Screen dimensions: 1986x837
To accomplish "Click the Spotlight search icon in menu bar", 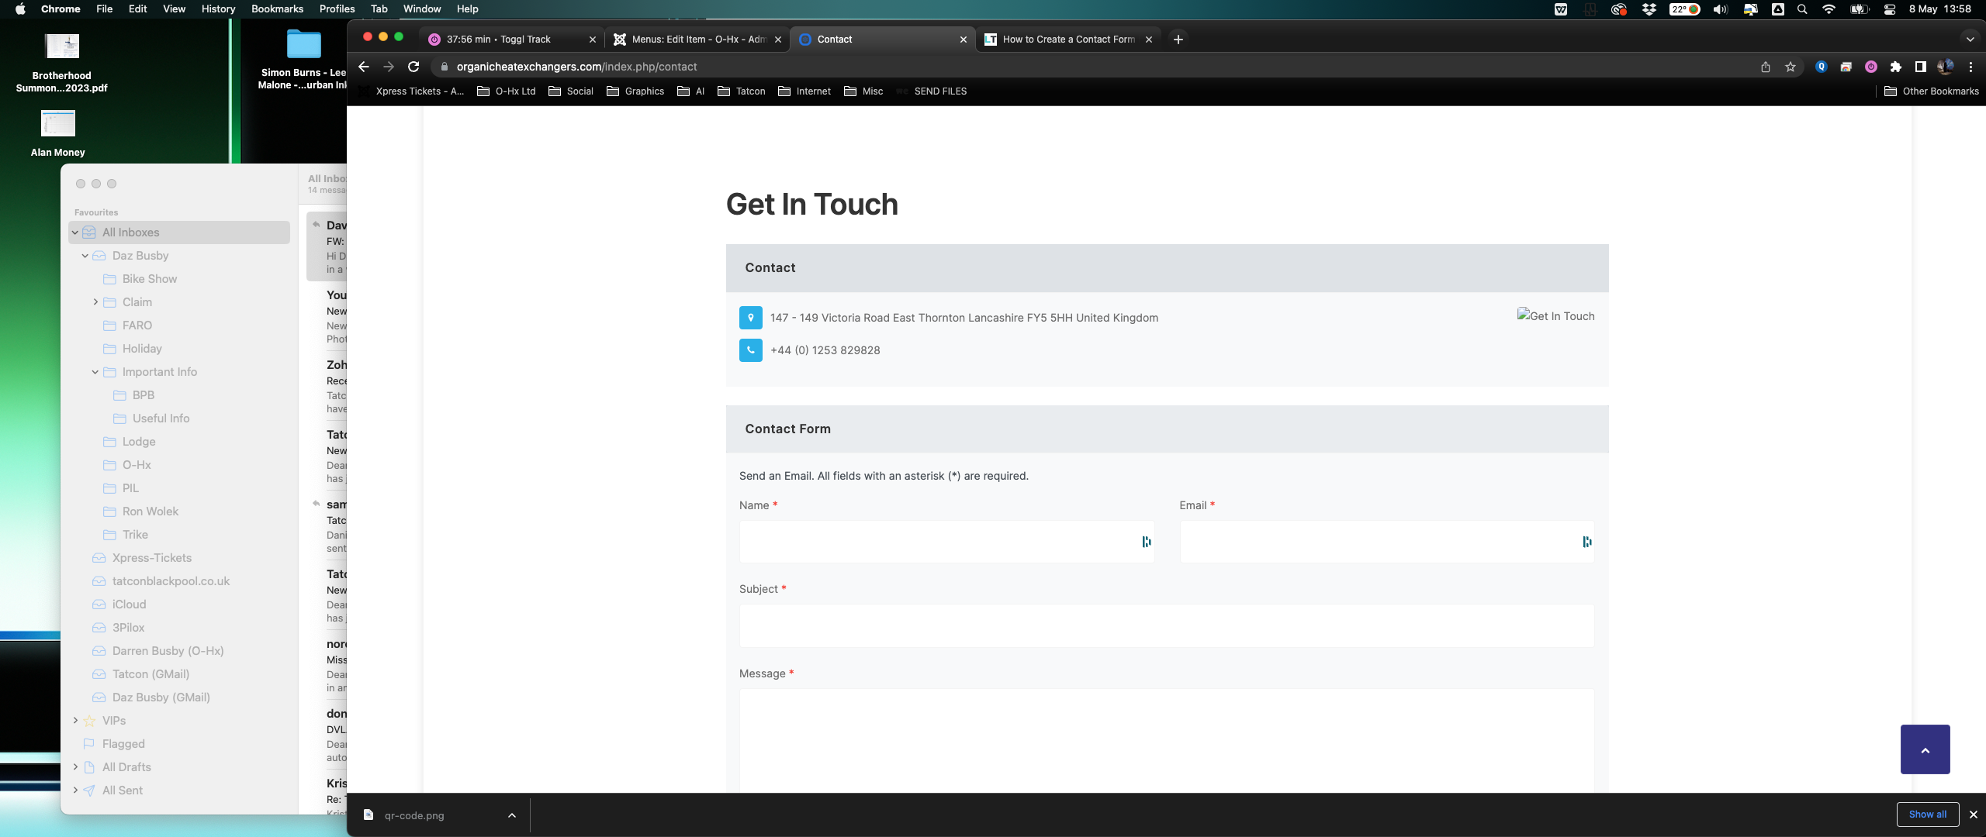I will click(x=1802, y=9).
